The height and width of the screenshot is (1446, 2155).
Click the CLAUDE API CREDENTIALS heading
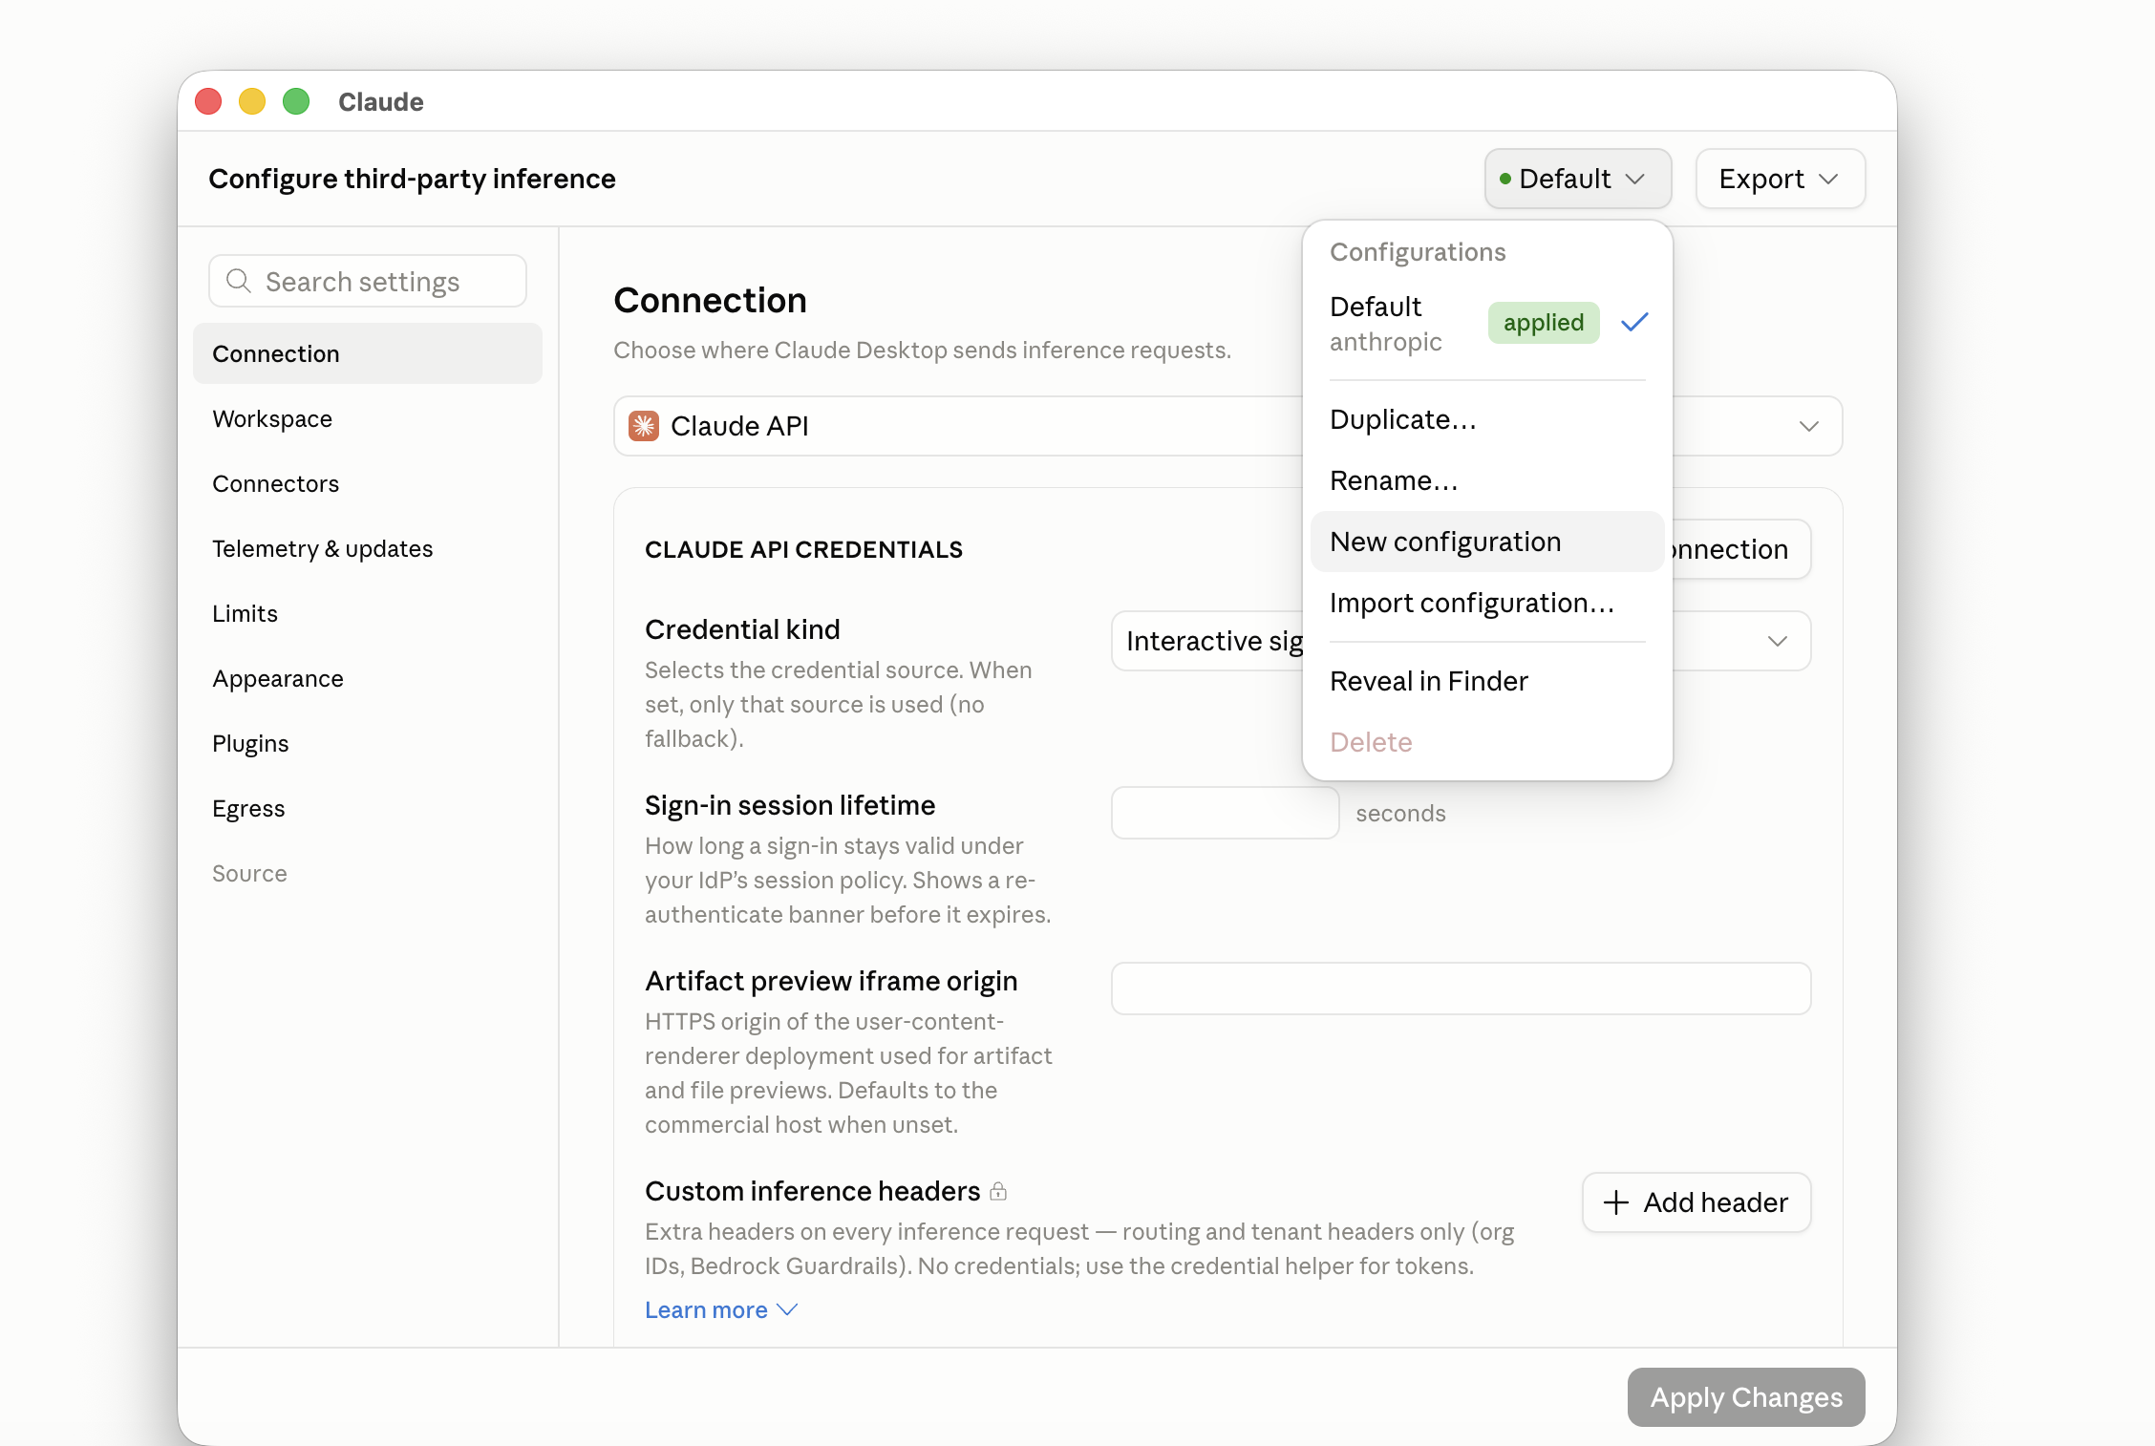pyautogui.click(x=803, y=549)
